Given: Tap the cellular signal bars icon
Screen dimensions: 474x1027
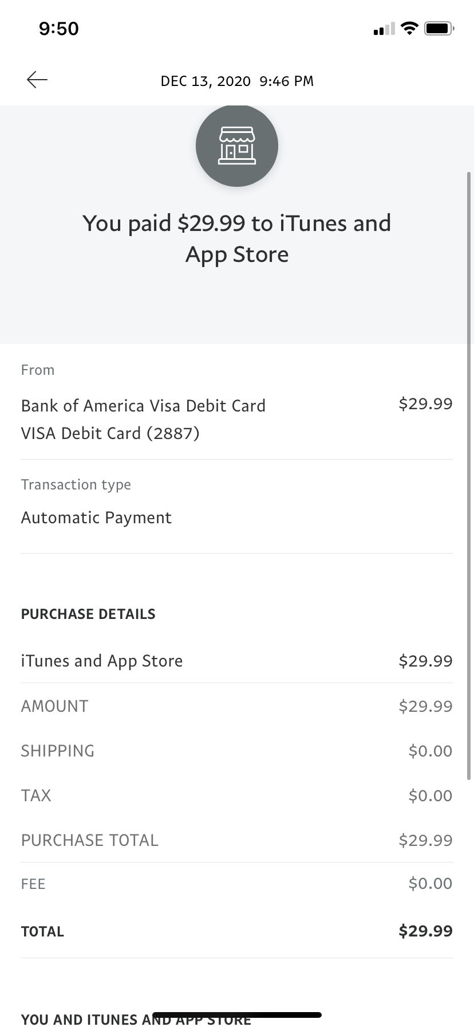Looking at the screenshot, I should (384, 29).
